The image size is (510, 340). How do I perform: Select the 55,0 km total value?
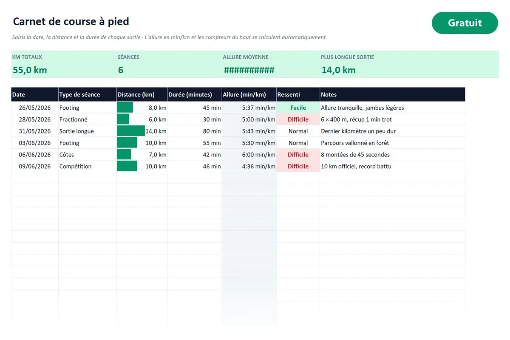[x=30, y=70]
